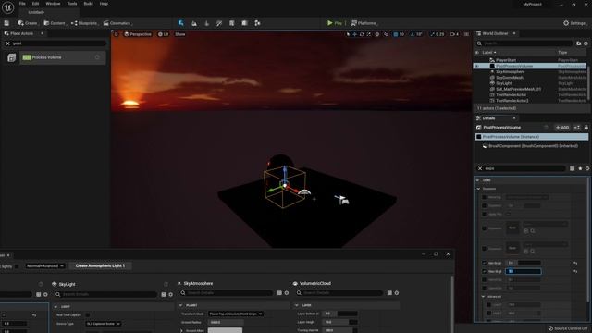Clear the Details search filter

480,168
